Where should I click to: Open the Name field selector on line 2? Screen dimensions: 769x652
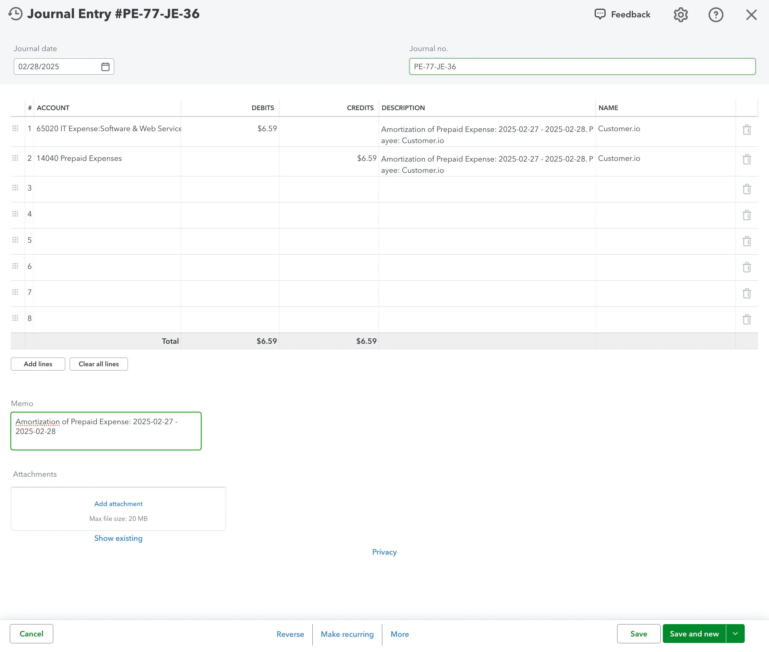[x=665, y=159]
